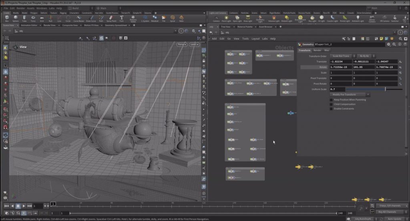
Task: Toggle the Child Compensation checkbox
Action: point(331,104)
